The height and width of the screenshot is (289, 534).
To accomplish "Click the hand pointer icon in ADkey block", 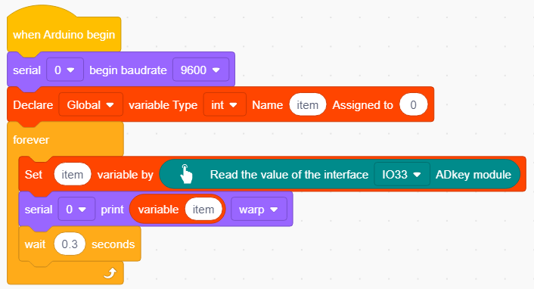I will click(x=185, y=174).
